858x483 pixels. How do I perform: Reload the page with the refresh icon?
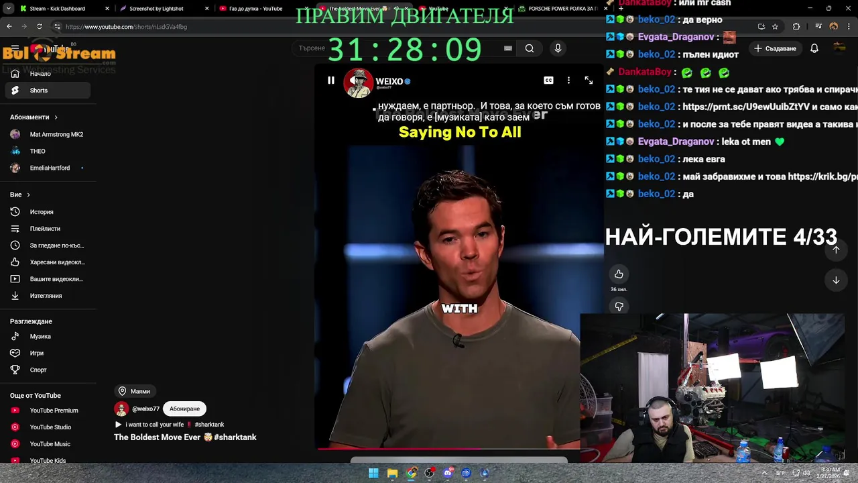[x=40, y=27]
